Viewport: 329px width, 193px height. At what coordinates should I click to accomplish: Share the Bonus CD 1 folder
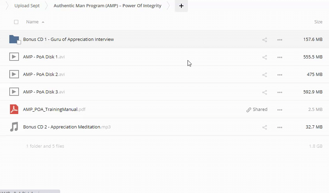pyautogui.click(x=264, y=39)
